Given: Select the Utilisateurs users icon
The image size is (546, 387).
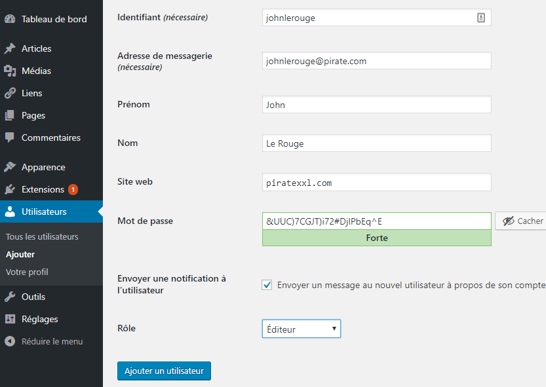Looking at the screenshot, I should point(10,212).
